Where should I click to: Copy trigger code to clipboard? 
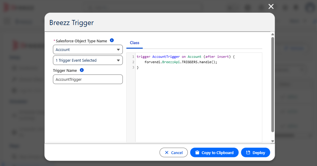214,152
